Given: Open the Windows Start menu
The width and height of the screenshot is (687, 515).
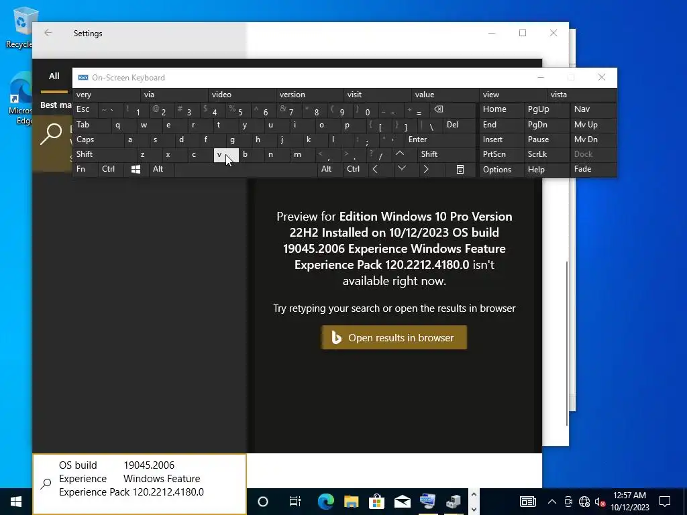Looking at the screenshot, I should coord(16,502).
